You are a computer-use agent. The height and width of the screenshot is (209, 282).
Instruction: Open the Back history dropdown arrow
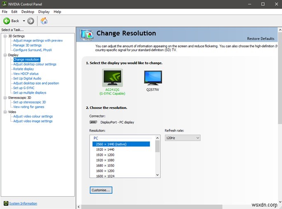24,21
